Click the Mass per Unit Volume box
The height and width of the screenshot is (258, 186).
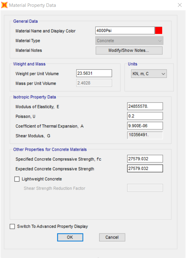94,83
